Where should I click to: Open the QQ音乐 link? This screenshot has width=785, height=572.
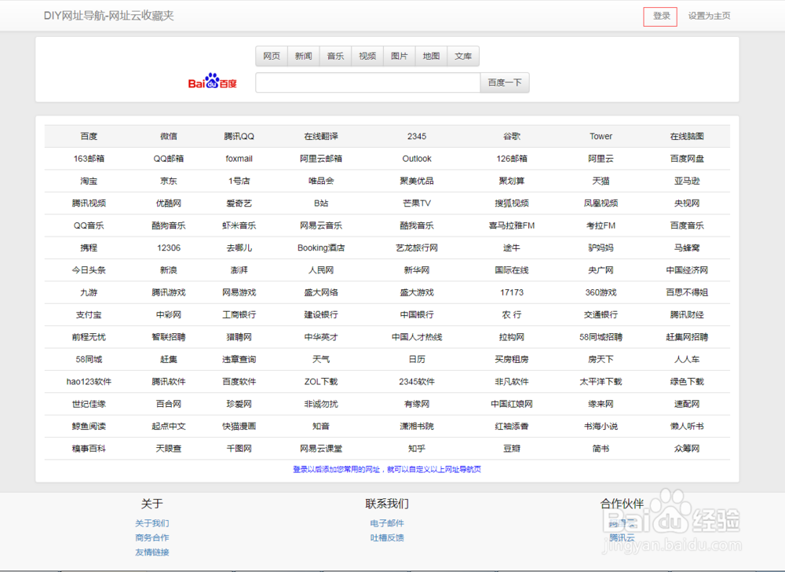coord(89,225)
